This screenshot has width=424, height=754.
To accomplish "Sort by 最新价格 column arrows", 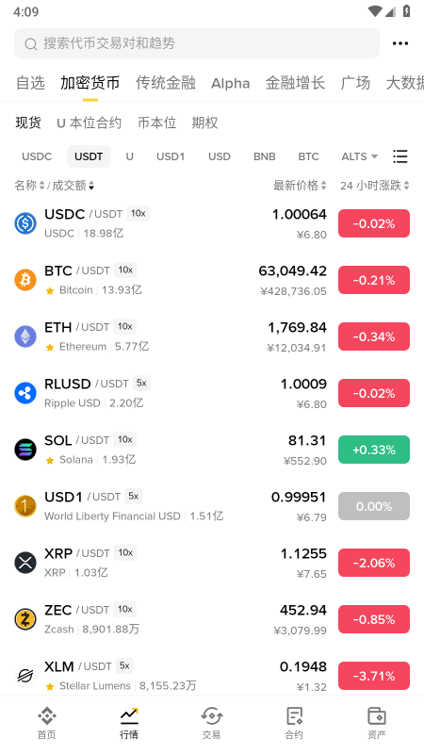I will coord(323,185).
